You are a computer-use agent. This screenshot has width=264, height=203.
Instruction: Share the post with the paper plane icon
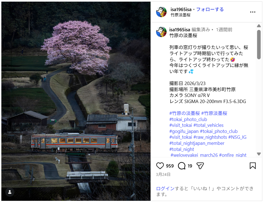[x=200, y=166]
